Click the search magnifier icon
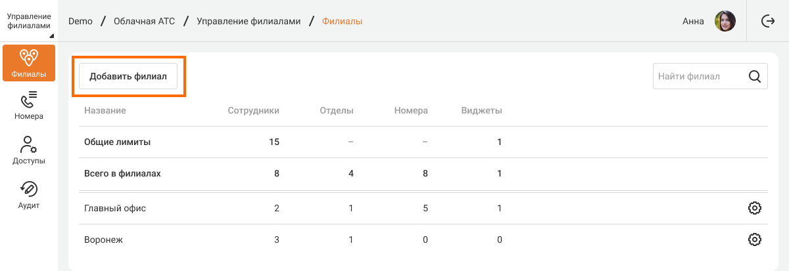Image resolution: width=789 pixels, height=271 pixels. (755, 76)
